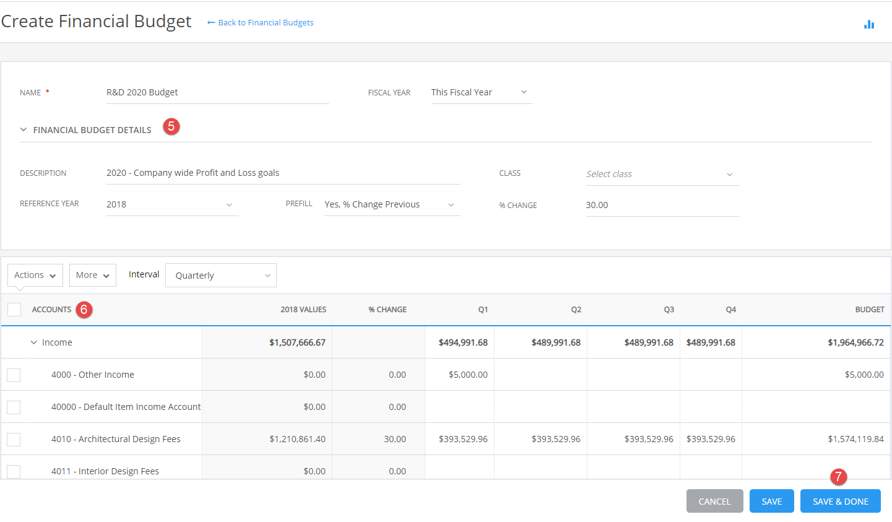Image resolution: width=892 pixels, height=522 pixels.
Task: Click the Q1 column header
Action: [483, 310]
